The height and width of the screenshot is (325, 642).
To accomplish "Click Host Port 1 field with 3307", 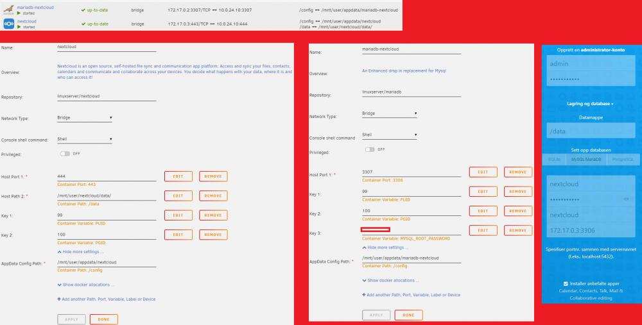I will click(x=412, y=172).
